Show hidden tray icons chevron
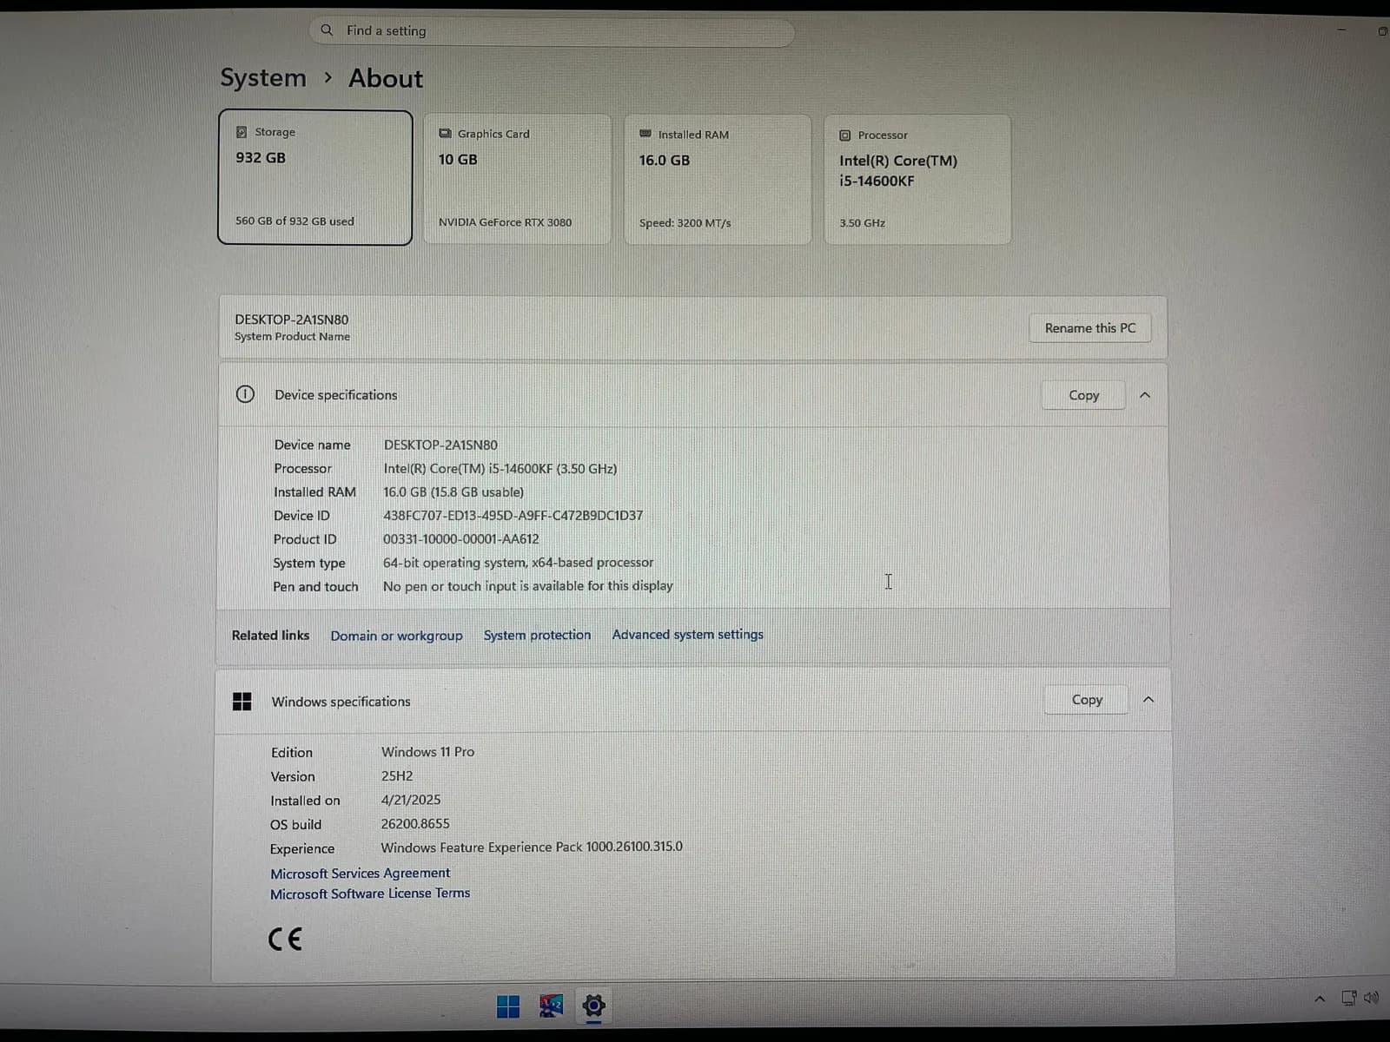This screenshot has height=1042, width=1390. (1320, 999)
